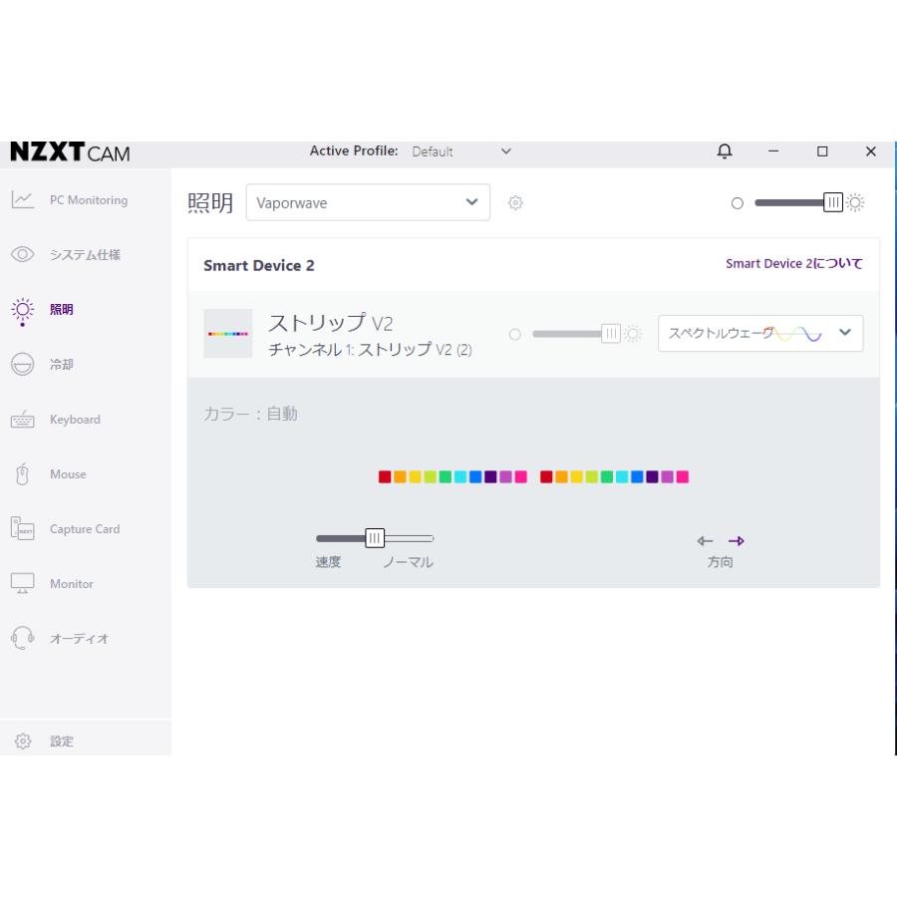Click the strip V2 brightness-off circle
The image size is (897, 897).
[x=515, y=334]
